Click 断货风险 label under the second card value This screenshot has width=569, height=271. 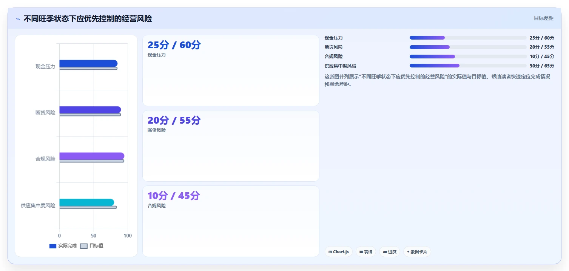(157, 130)
